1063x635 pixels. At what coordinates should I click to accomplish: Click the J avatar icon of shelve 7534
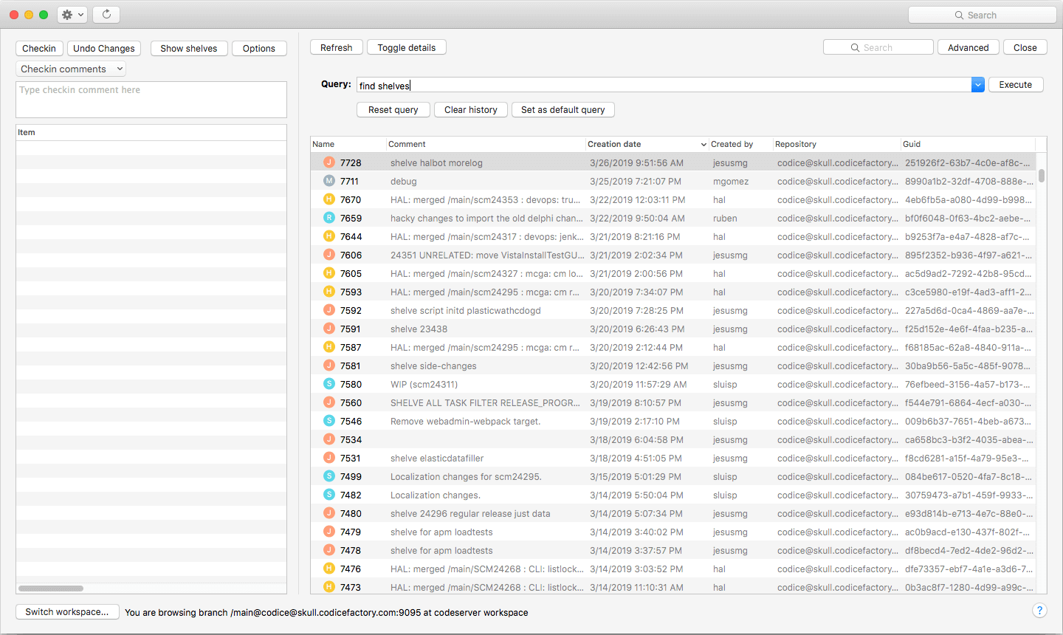329,439
